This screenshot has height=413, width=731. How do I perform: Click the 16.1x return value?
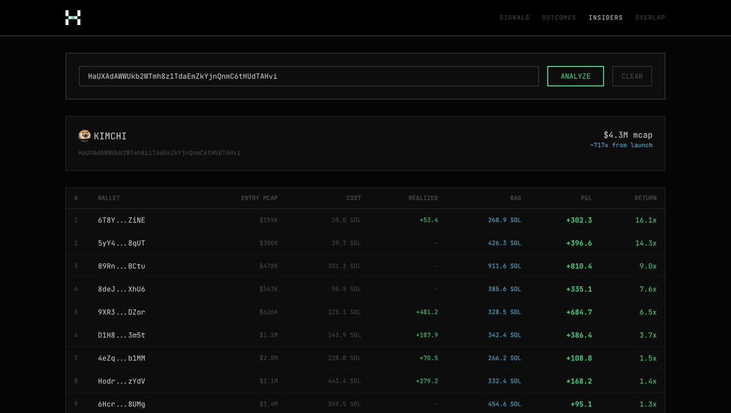point(646,220)
